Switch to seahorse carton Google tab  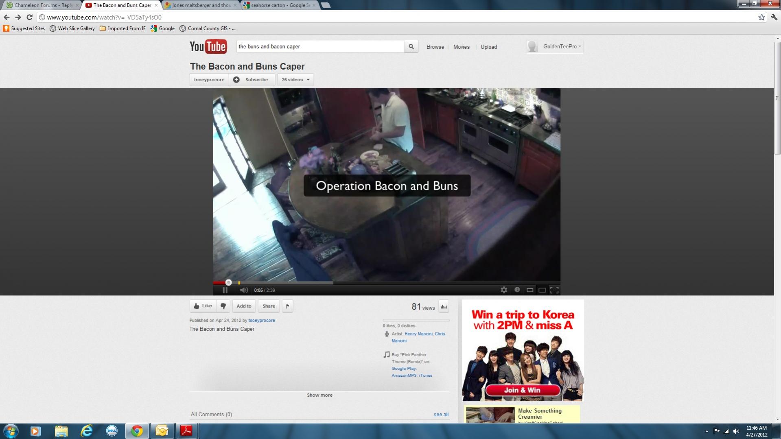click(x=280, y=5)
